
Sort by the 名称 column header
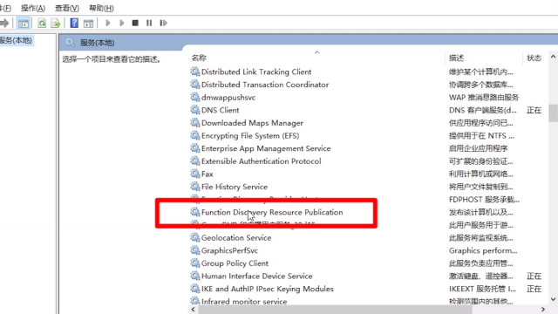[199, 58]
